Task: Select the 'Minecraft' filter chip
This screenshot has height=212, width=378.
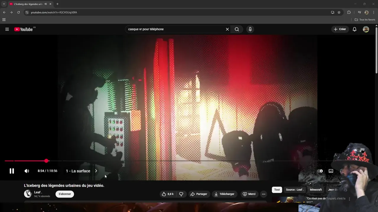Action: click(316, 190)
